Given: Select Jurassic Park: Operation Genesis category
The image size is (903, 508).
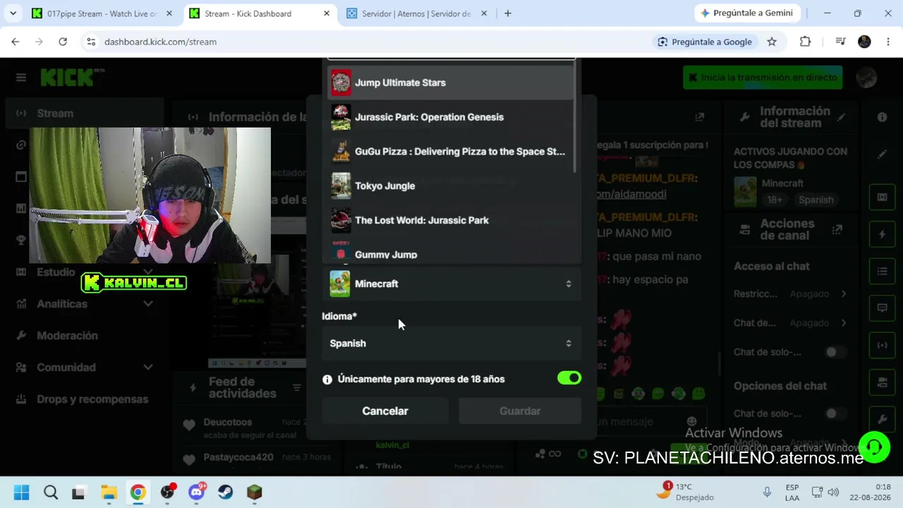Looking at the screenshot, I should click(450, 117).
